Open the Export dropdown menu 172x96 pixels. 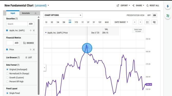123,5
